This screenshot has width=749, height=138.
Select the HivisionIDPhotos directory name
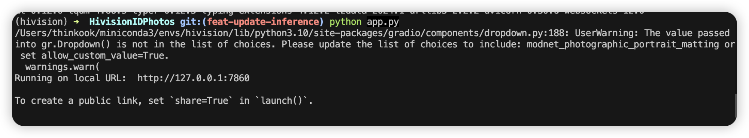click(x=132, y=22)
